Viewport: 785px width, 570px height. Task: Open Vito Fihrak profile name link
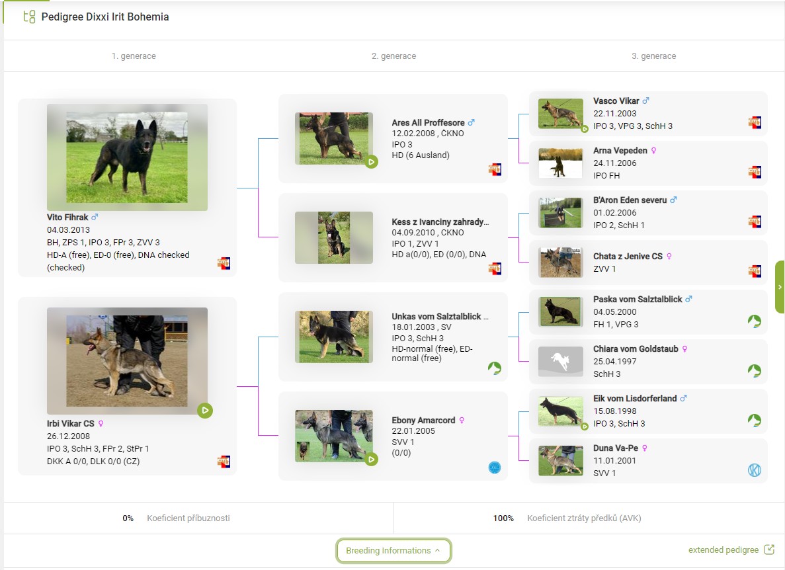pyautogui.click(x=67, y=217)
